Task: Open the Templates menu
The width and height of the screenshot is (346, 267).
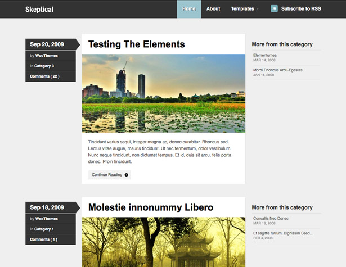Action: (x=242, y=9)
